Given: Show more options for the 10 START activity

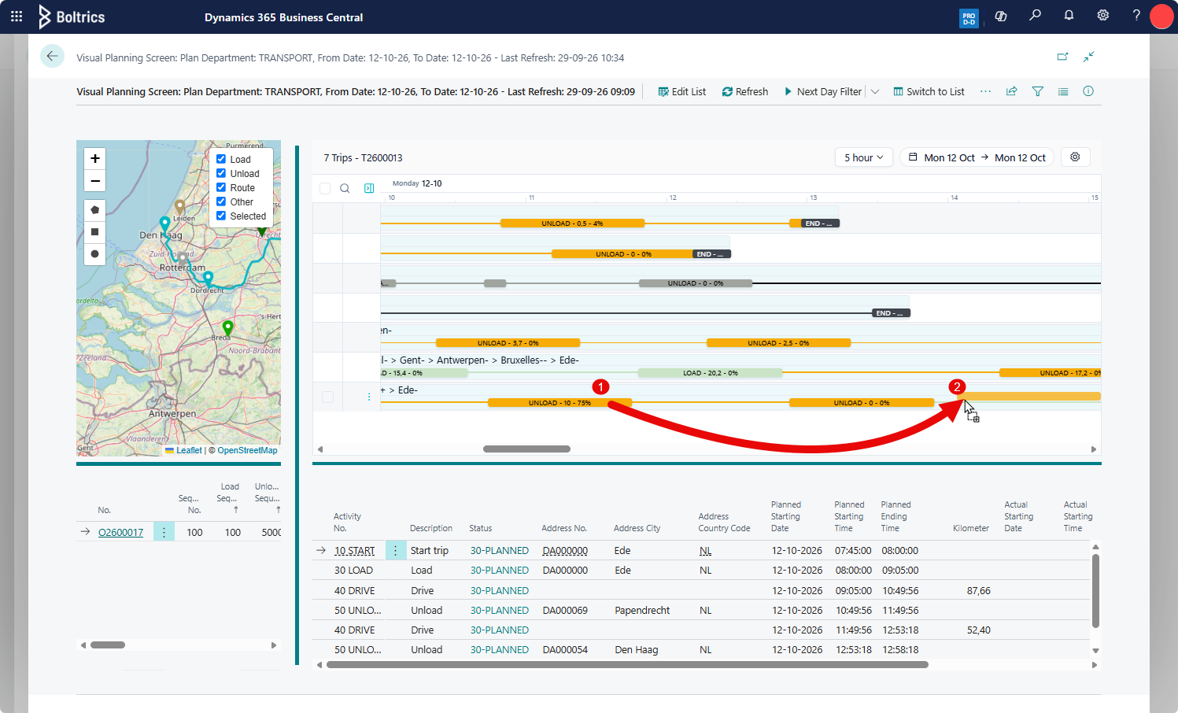Looking at the screenshot, I should pos(396,550).
